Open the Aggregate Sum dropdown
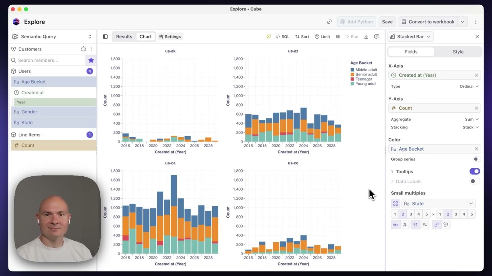Screen dimensions: 492x276 tap(472, 119)
